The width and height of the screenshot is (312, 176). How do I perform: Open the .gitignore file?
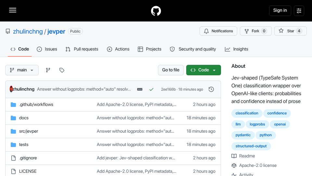[x=28, y=158]
